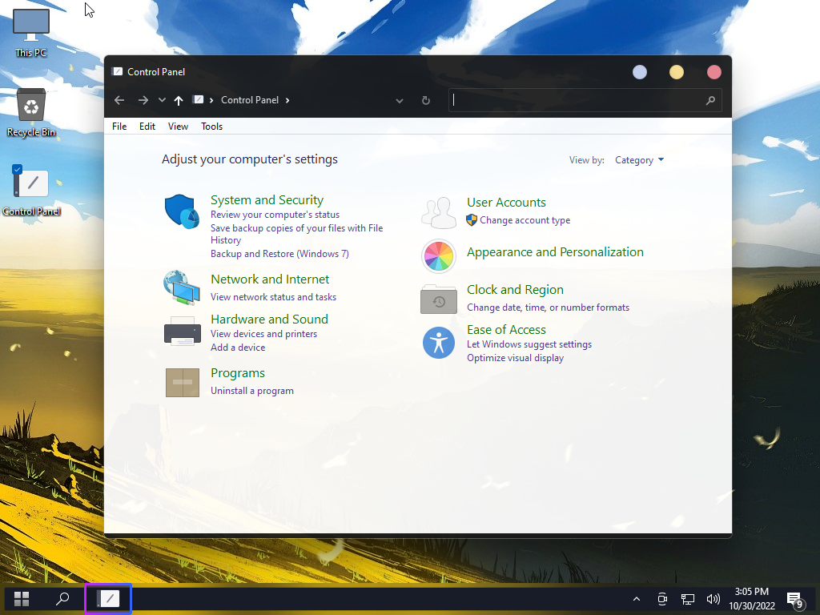Click the search magnifier in the search box
The height and width of the screenshot is (615, 820).
click(x=710, y=100)
